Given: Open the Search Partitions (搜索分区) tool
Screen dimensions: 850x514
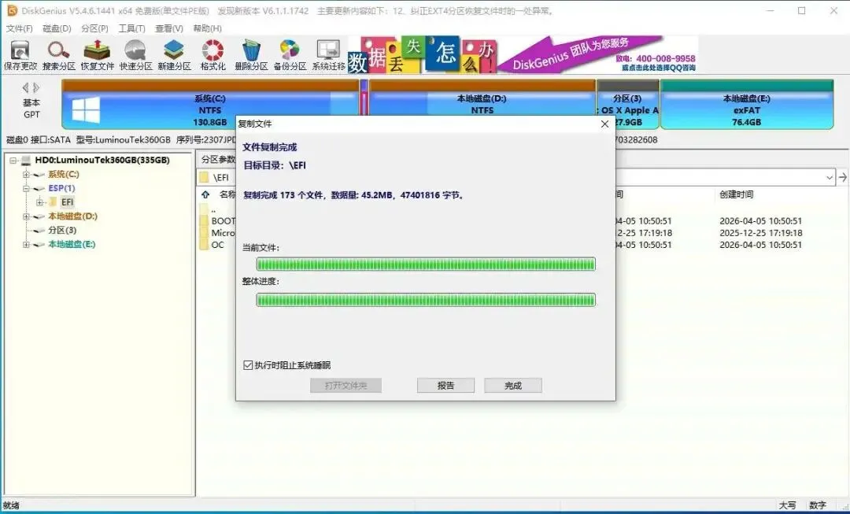Looking at the screenshot, I should click(x=58, y=55).
